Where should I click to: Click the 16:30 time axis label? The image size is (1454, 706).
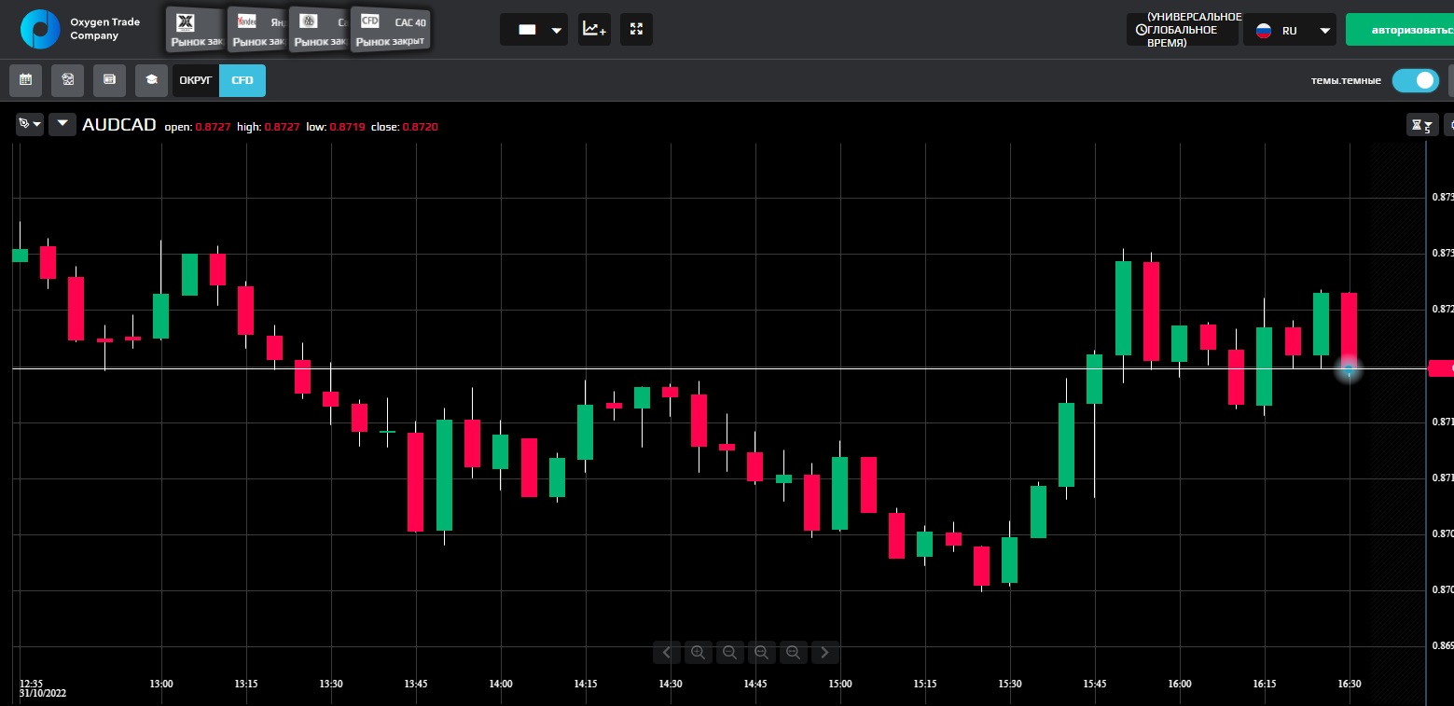[x=1350, y=684]
